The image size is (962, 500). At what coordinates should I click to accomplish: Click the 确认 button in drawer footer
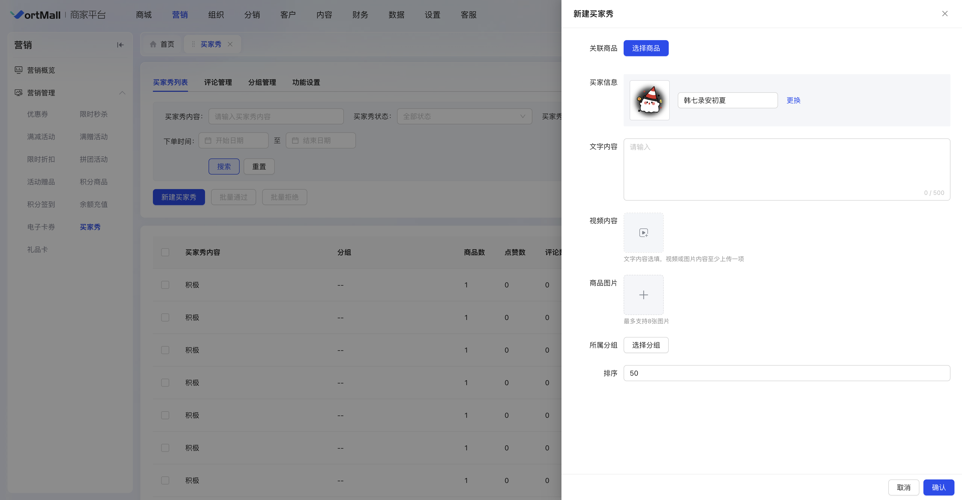point(938,487)
